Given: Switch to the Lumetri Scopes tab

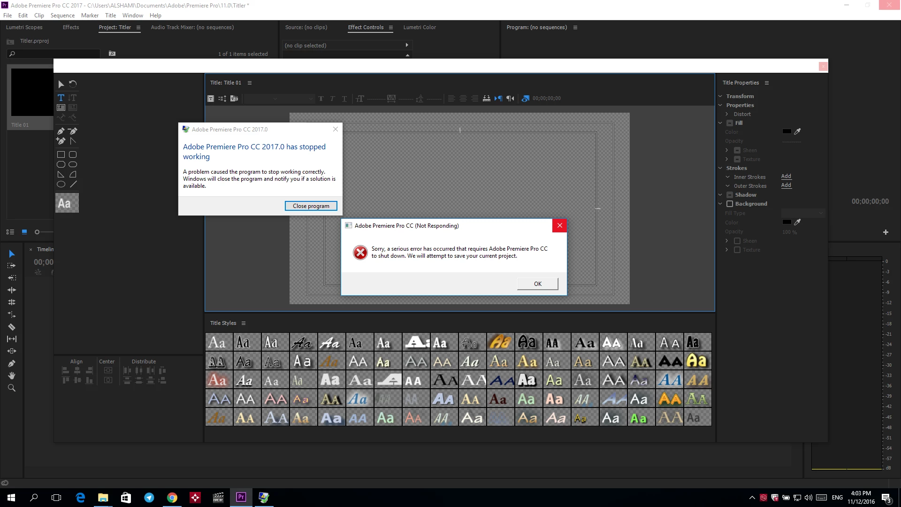Looking at the screenshot, I should [x=24, y=27].
